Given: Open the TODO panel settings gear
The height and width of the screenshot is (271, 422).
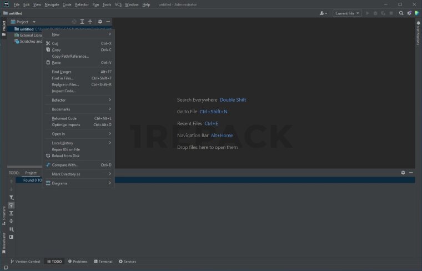Looking at the screenshot, I should pos(403,173).
